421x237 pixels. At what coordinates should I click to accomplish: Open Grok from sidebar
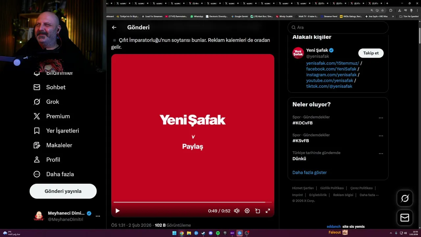(x=46, y=102)
